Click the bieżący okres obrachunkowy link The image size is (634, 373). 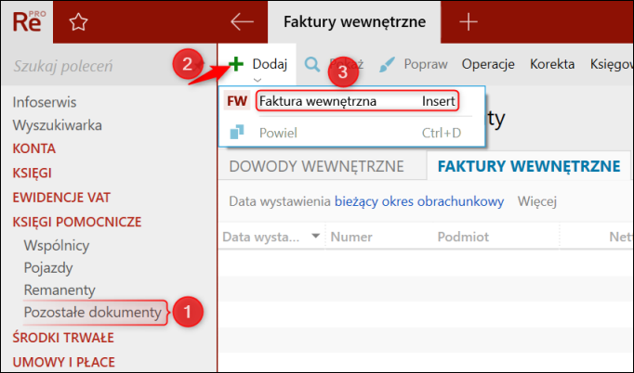[x=419, y=201]
